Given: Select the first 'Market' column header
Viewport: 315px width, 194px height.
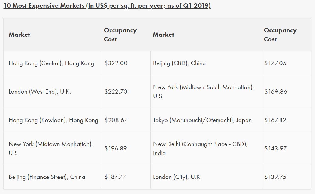Looking at the screenshot, I should pyautogui.click(x=20, y=35).
